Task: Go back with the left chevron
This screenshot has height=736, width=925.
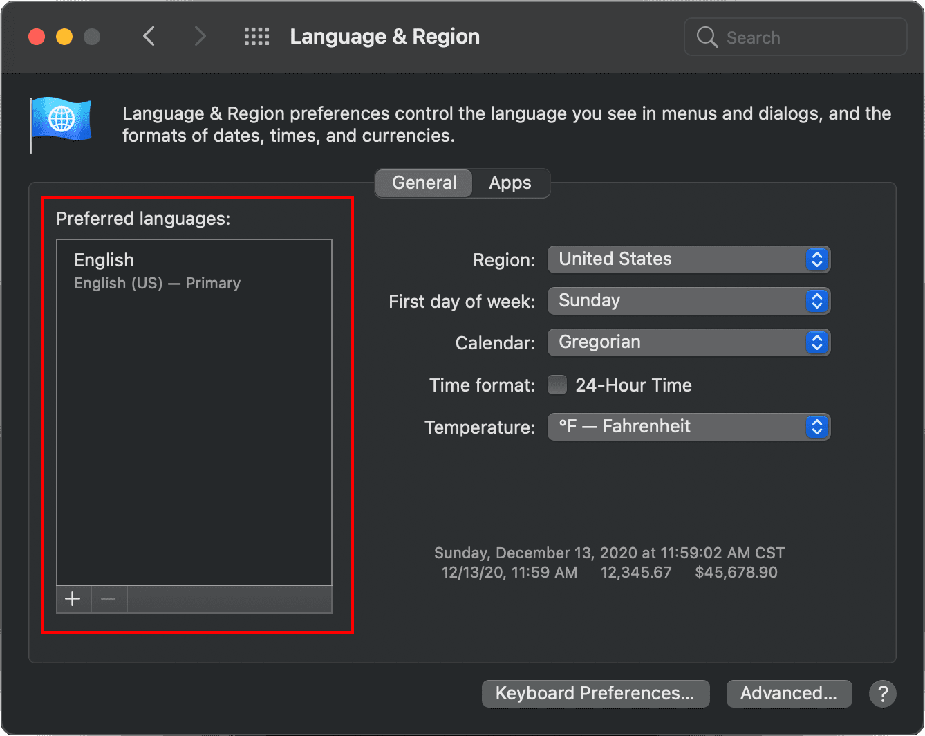Action: click(x=149, y=36)
